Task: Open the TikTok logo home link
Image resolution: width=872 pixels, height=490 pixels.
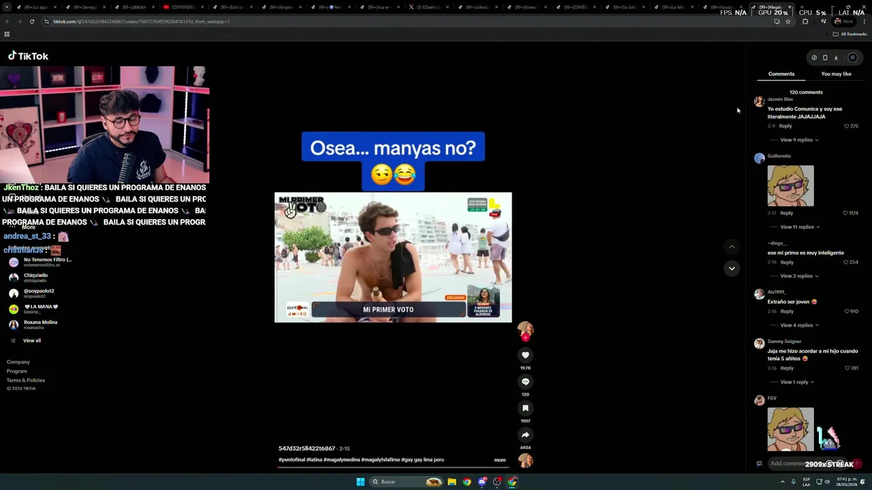Action: (x=28, y=56)
